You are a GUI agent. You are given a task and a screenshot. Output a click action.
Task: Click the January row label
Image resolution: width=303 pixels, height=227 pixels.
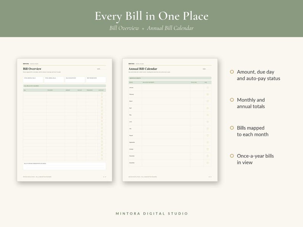click(131, 88)
